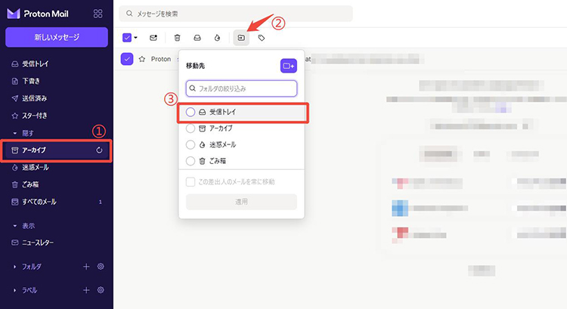Mark selected message as unread
Screen dimensions: 567x309
click(153, 38)
